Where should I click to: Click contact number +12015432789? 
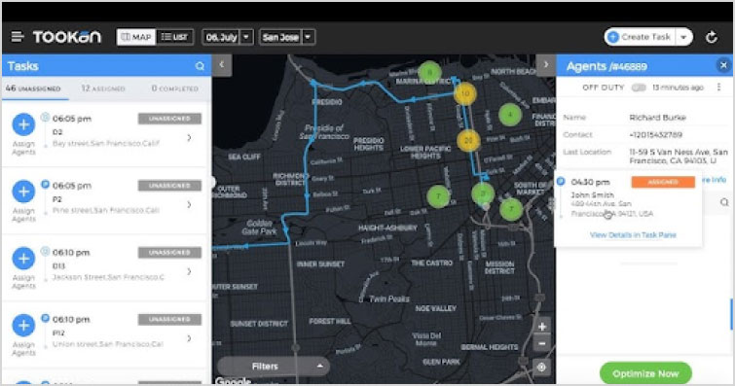click(656, 135)
